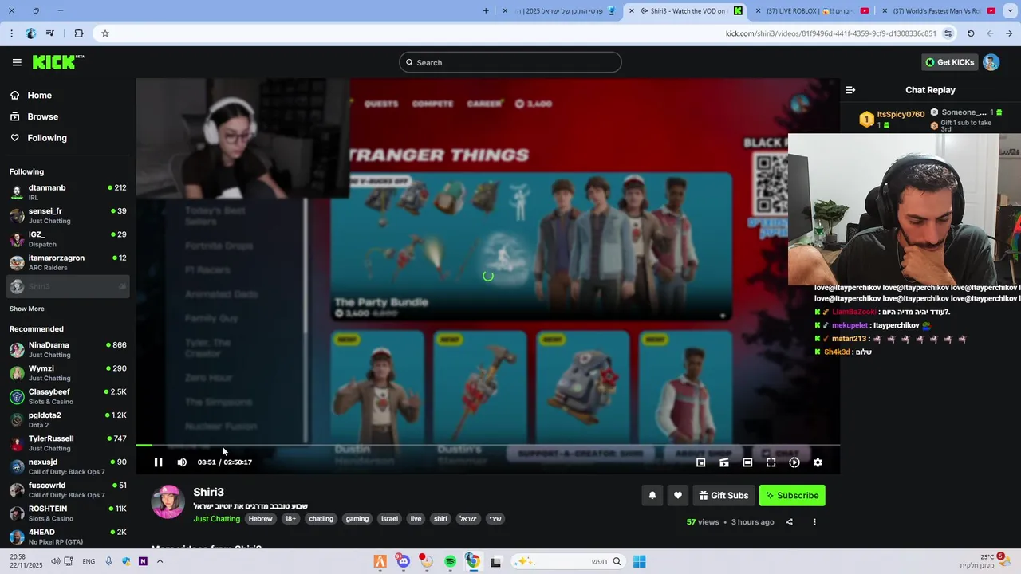Viewport: 1021px width, 574px height.
Task: Open ROSHTEIN recommended channel
Action: tap(68, 513)
